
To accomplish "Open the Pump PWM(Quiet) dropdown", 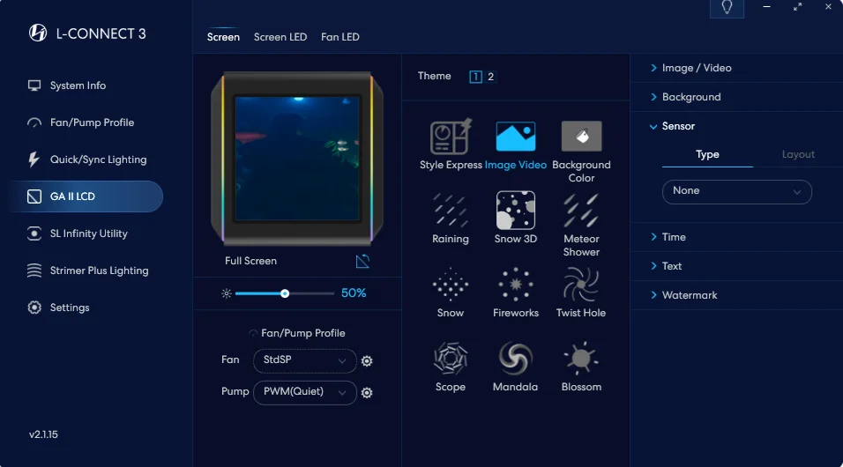I will click(x=304, y=392).
